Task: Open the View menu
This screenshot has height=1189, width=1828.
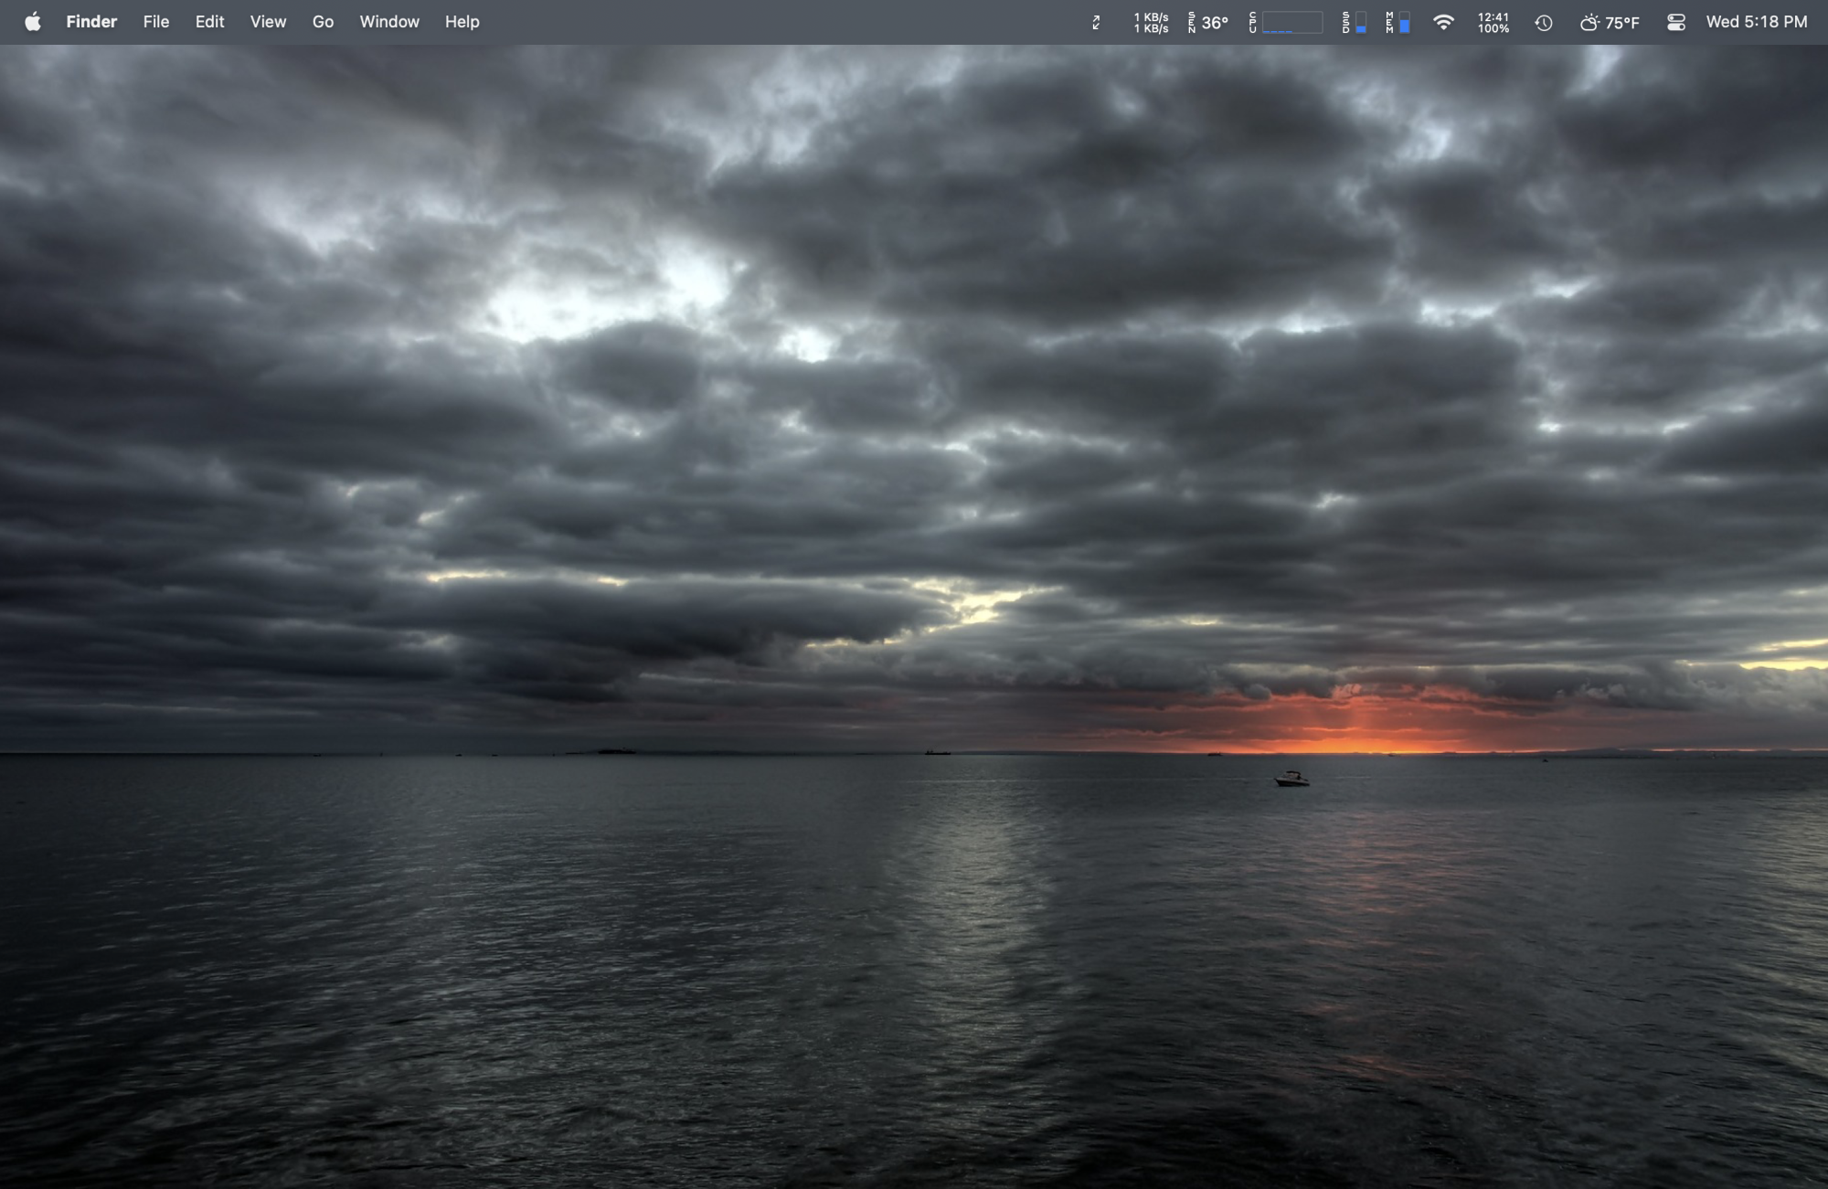Action: pos(268,22)
